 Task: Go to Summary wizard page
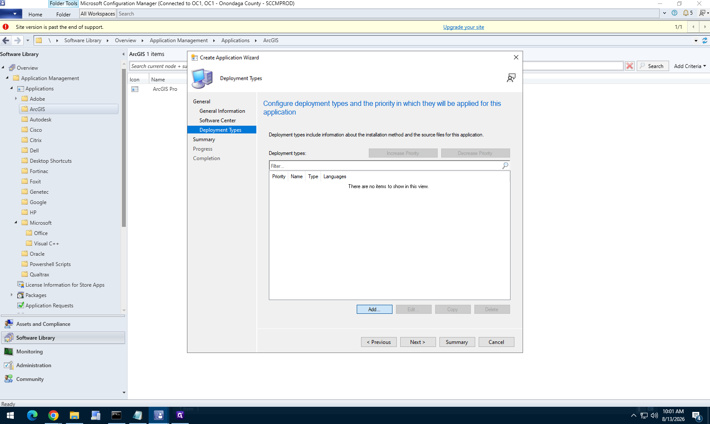point(204,139)
